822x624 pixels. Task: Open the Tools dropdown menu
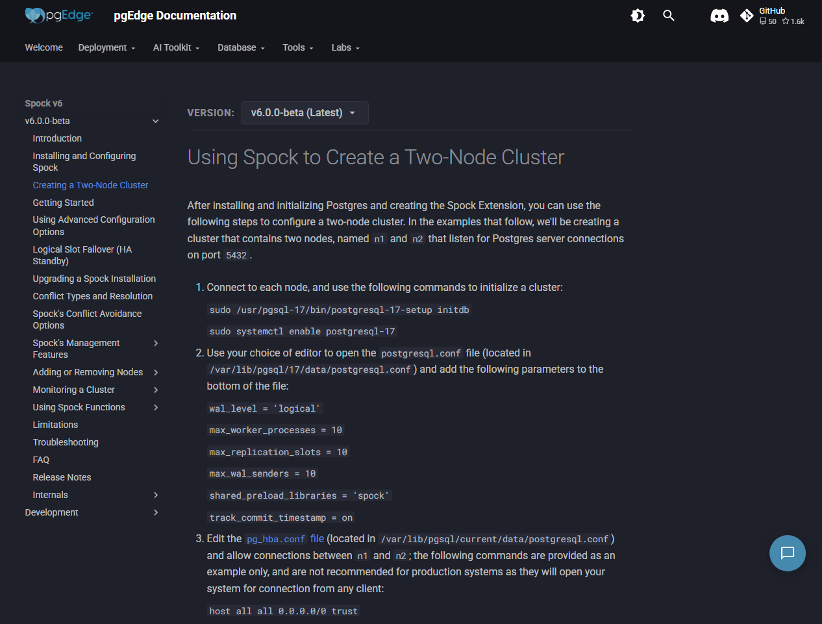[x=298, y=47]
